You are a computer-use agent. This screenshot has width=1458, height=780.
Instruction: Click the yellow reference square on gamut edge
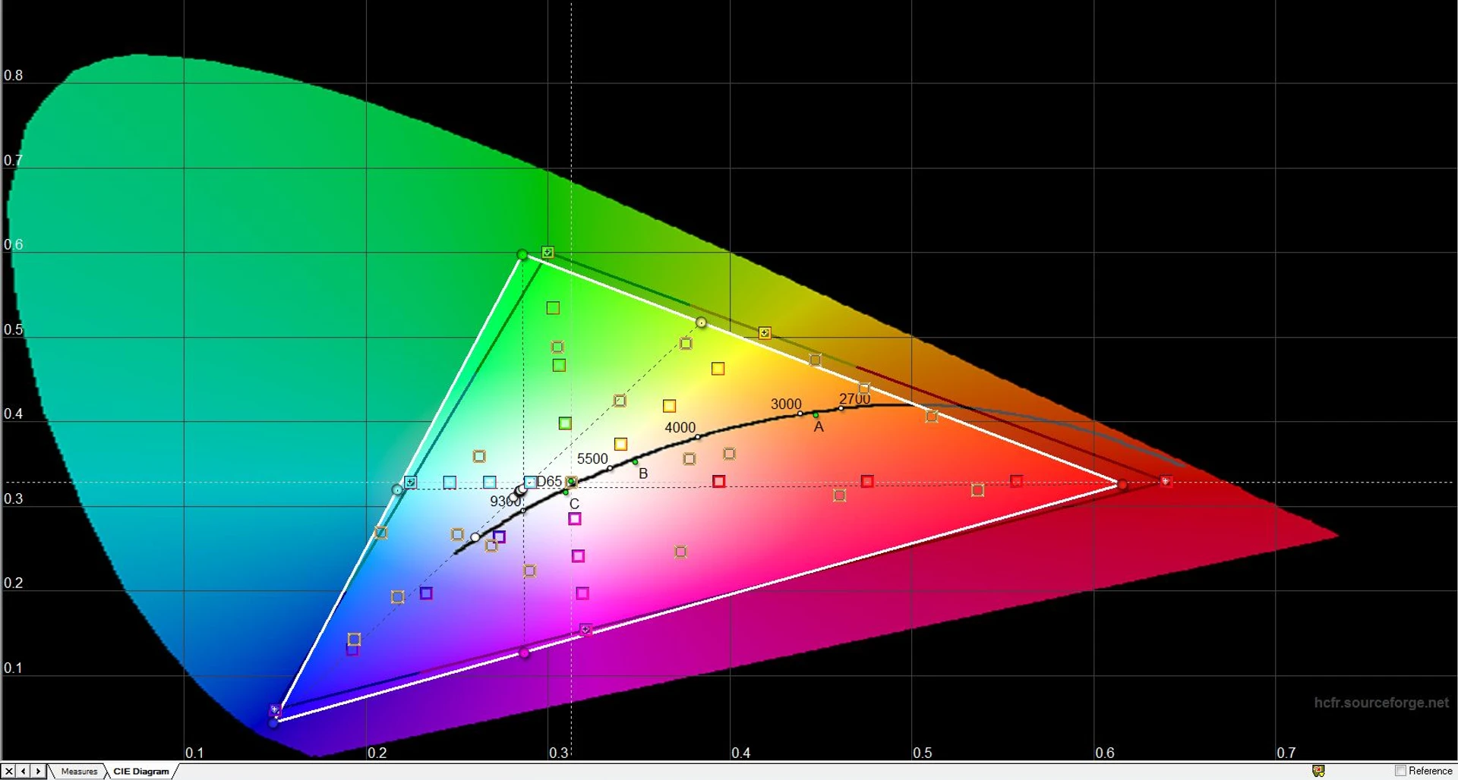765,333
